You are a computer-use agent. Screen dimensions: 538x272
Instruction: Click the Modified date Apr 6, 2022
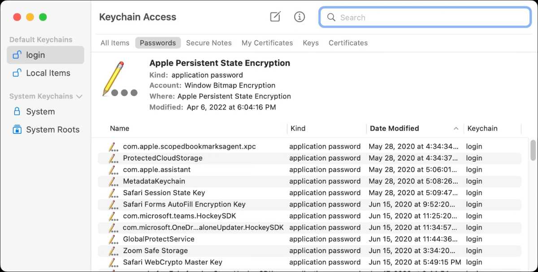(x=231, y=107)
